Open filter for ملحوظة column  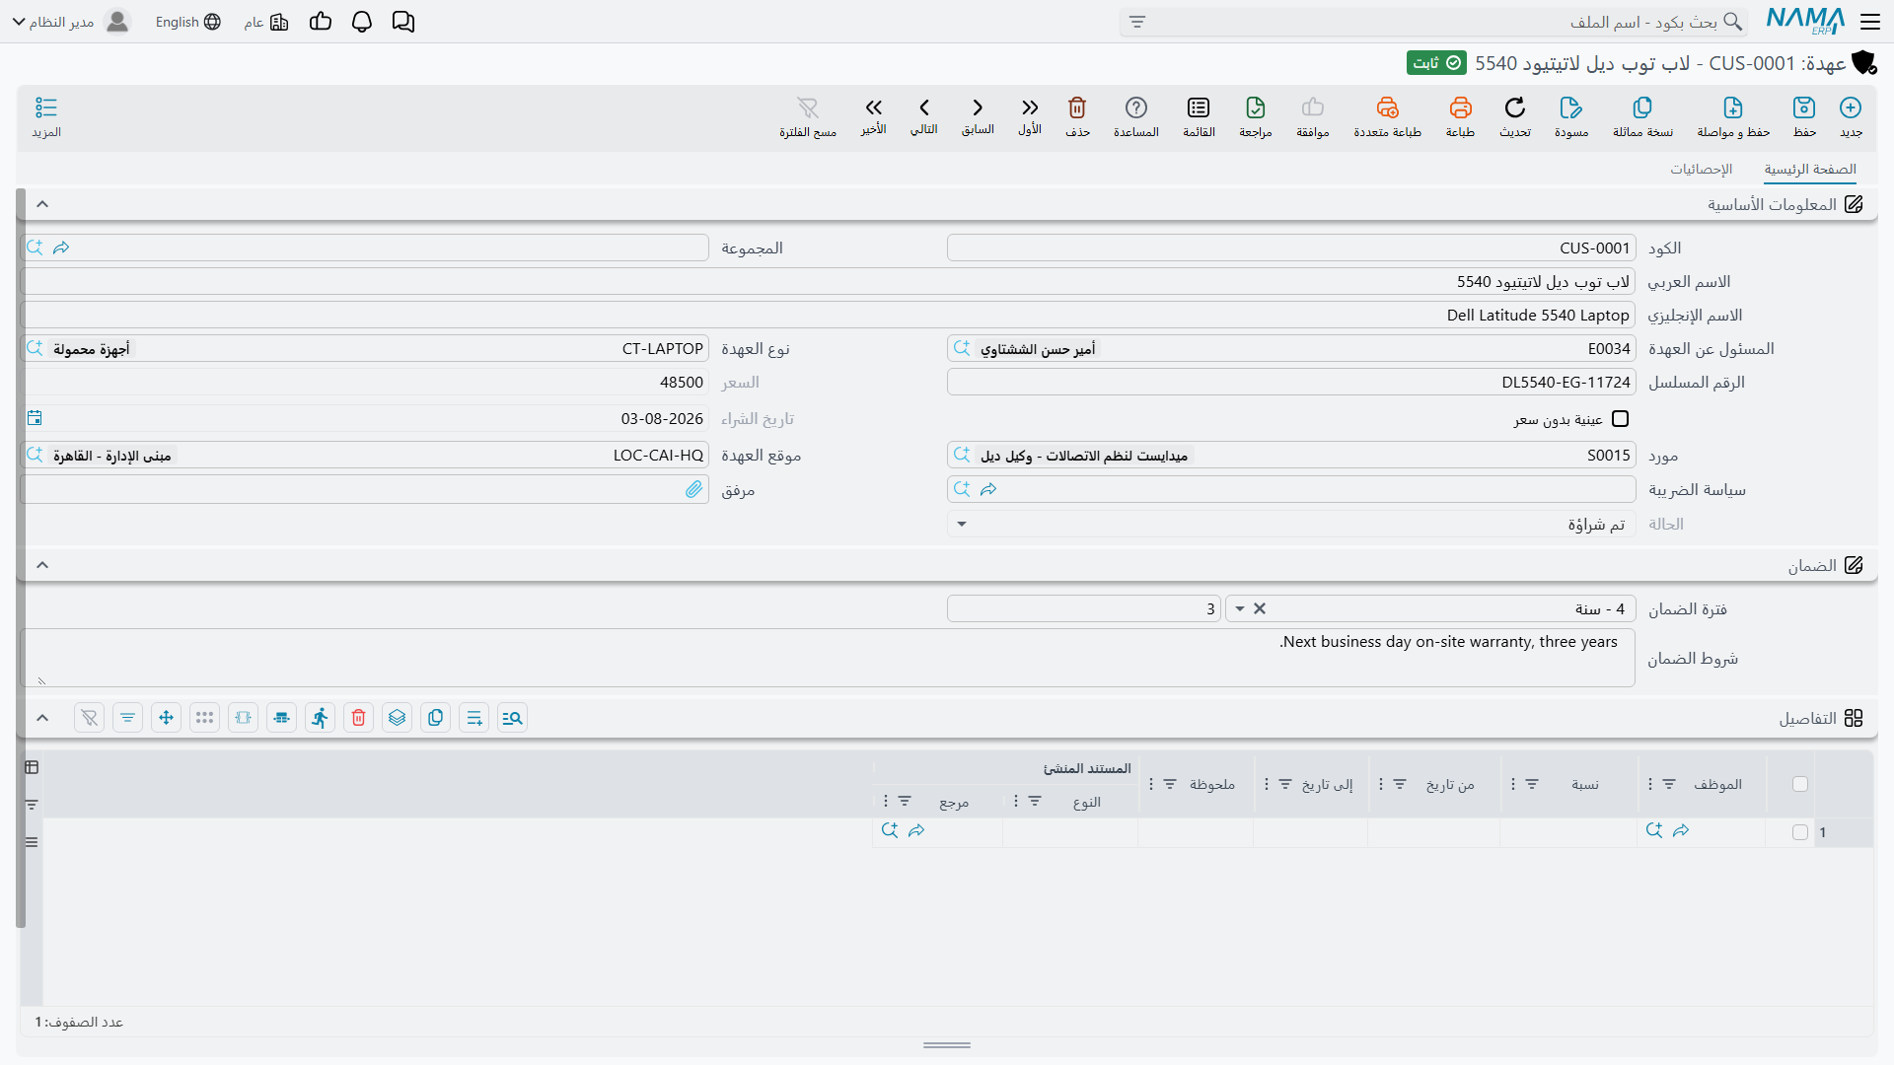pyautogui.click(x=1170, y=784)
